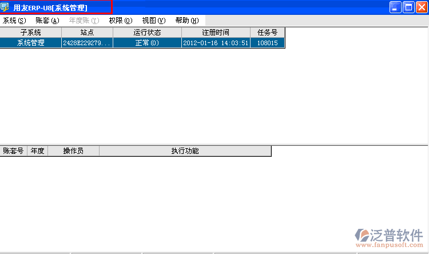Screen dimensions: 429x254
Task: Open the 系统(S) menu
Action: pos(14,21)
